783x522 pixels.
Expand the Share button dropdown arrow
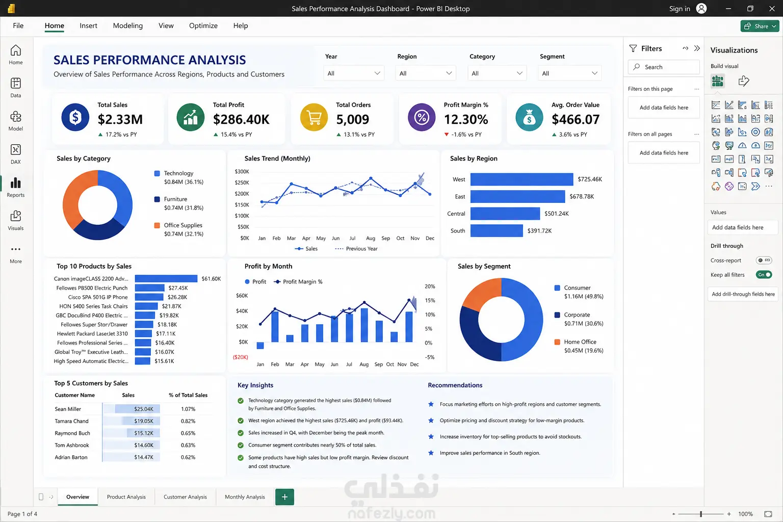tap(774, 26)
